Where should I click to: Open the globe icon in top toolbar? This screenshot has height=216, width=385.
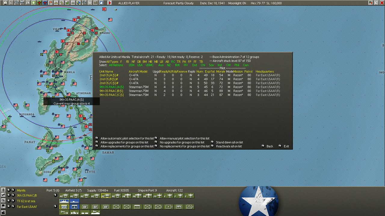pos(79,3)
